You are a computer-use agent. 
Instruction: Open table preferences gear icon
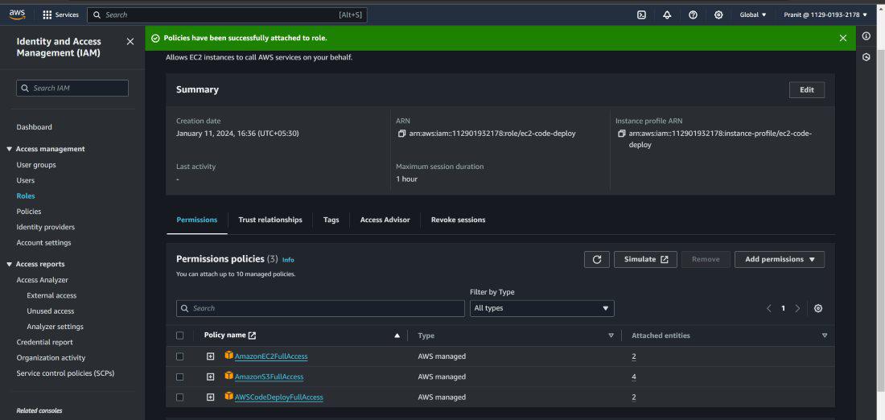[818, 308]
